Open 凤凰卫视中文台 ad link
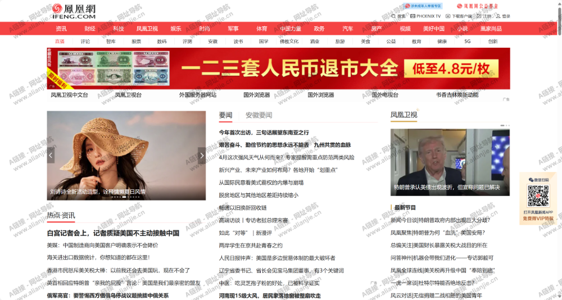The width and height of the screenshot is (562, 300). pyautogui.click(x=69, y=95)
